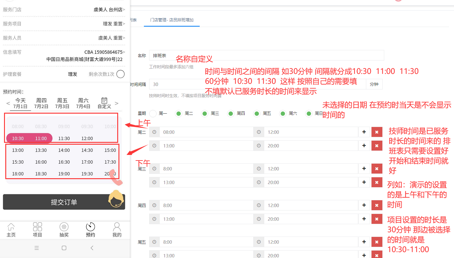Delete the 周四 13:00–20:00 time range

(x=377, y=219)
